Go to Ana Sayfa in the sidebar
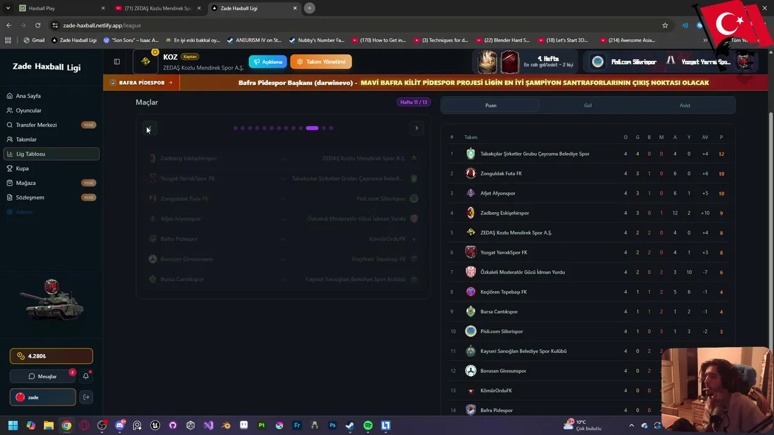 (x=51, y=96)
